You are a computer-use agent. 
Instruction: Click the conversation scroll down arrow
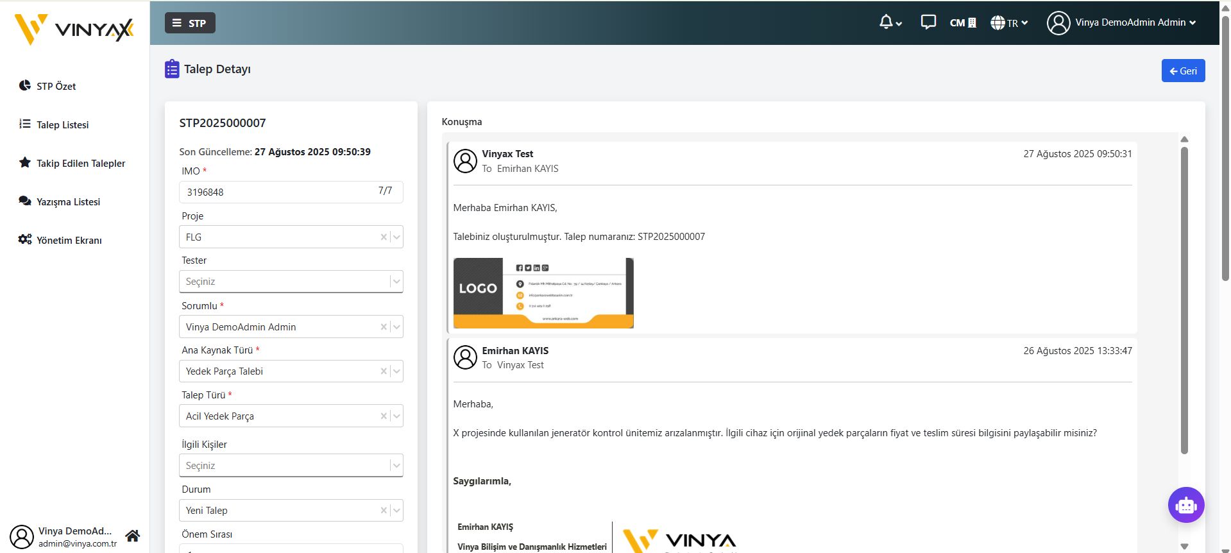coord(1184,547)
